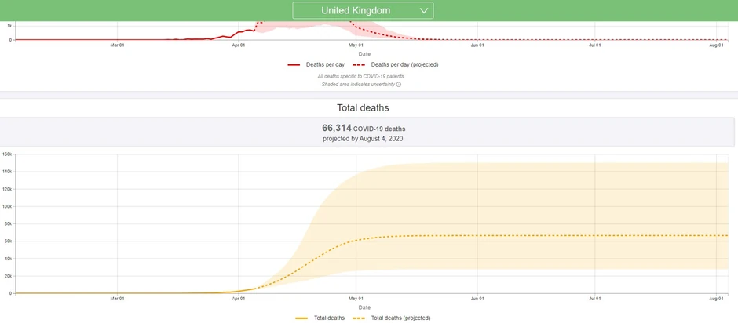Click the chevron arrow beside United Kingdom
738x323 pixels.
tap(424, 10)
